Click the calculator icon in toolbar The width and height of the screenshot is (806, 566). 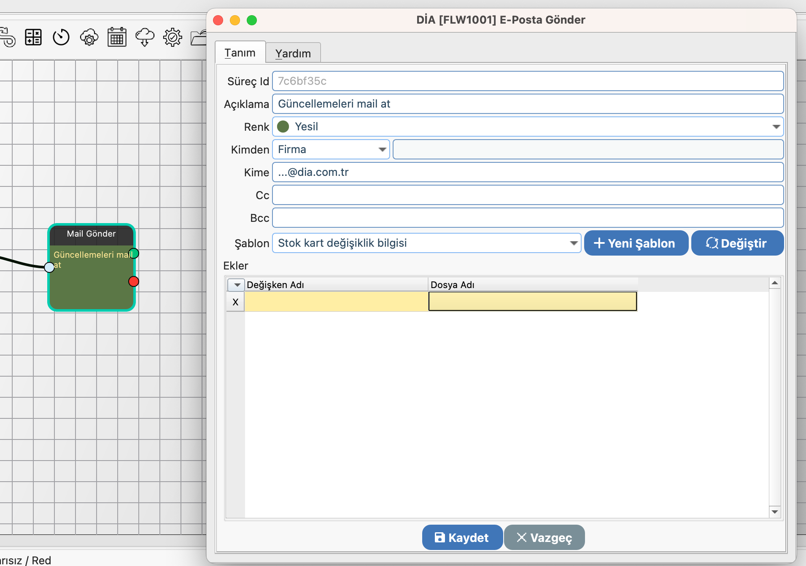(33, 38)
